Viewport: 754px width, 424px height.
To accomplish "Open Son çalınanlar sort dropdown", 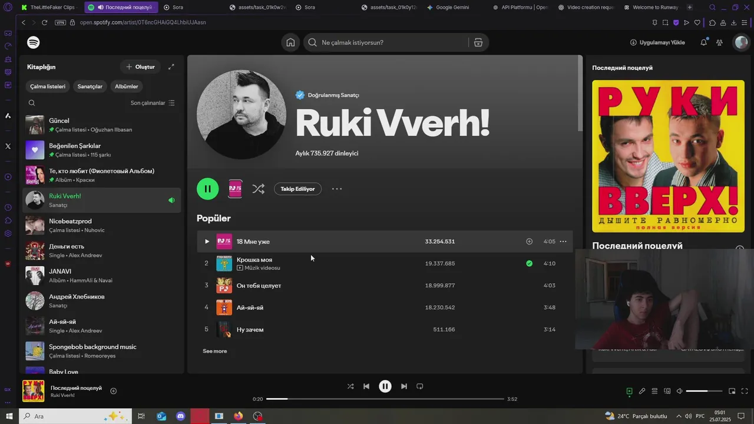I will click(153, 102).
